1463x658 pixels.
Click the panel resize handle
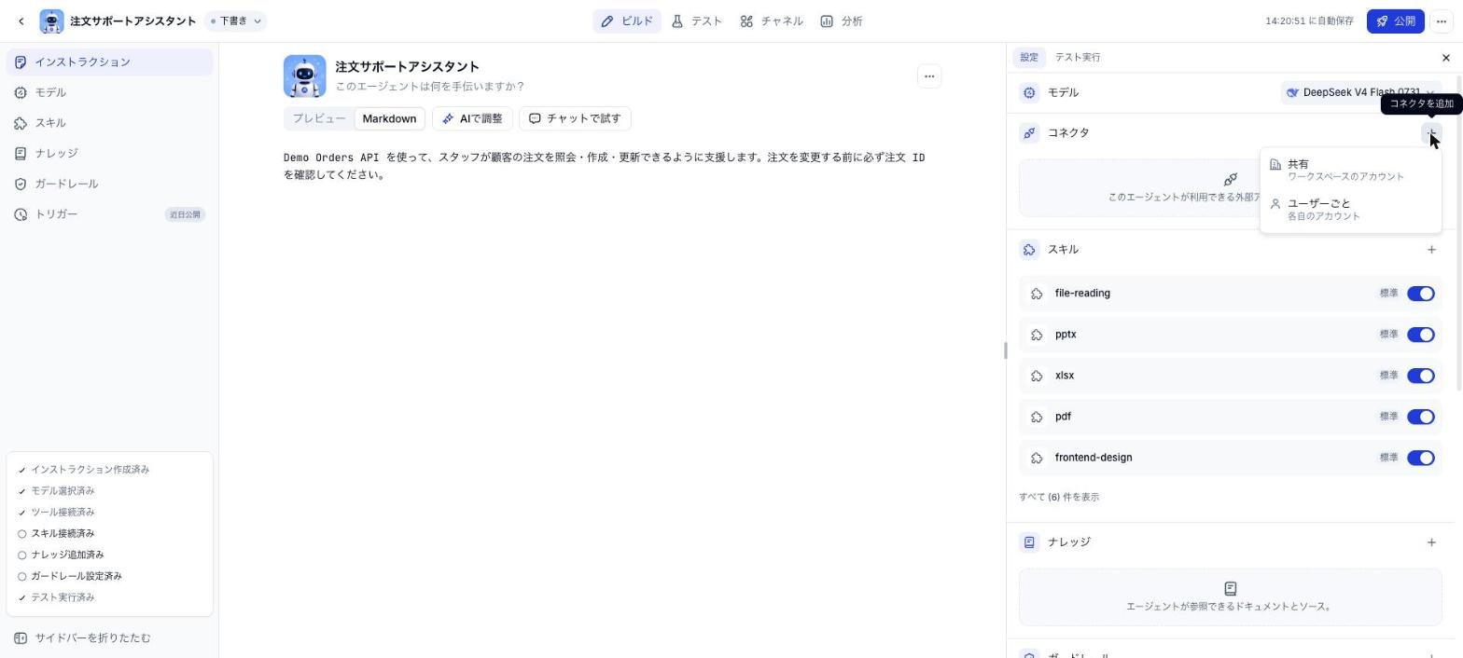coord(1005,350)
